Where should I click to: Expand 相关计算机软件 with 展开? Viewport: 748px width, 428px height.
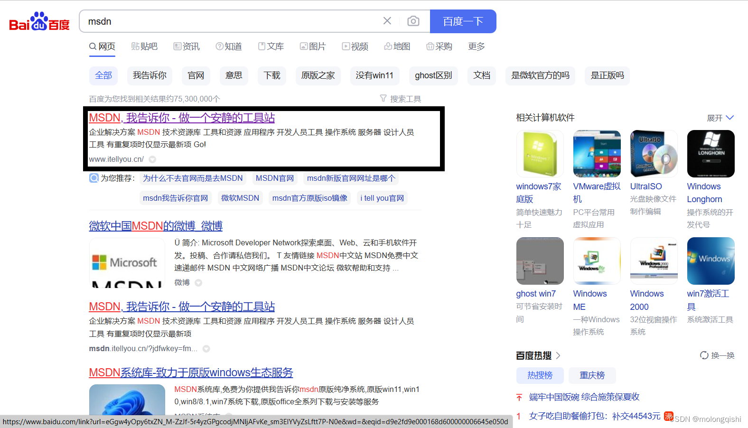720,118
